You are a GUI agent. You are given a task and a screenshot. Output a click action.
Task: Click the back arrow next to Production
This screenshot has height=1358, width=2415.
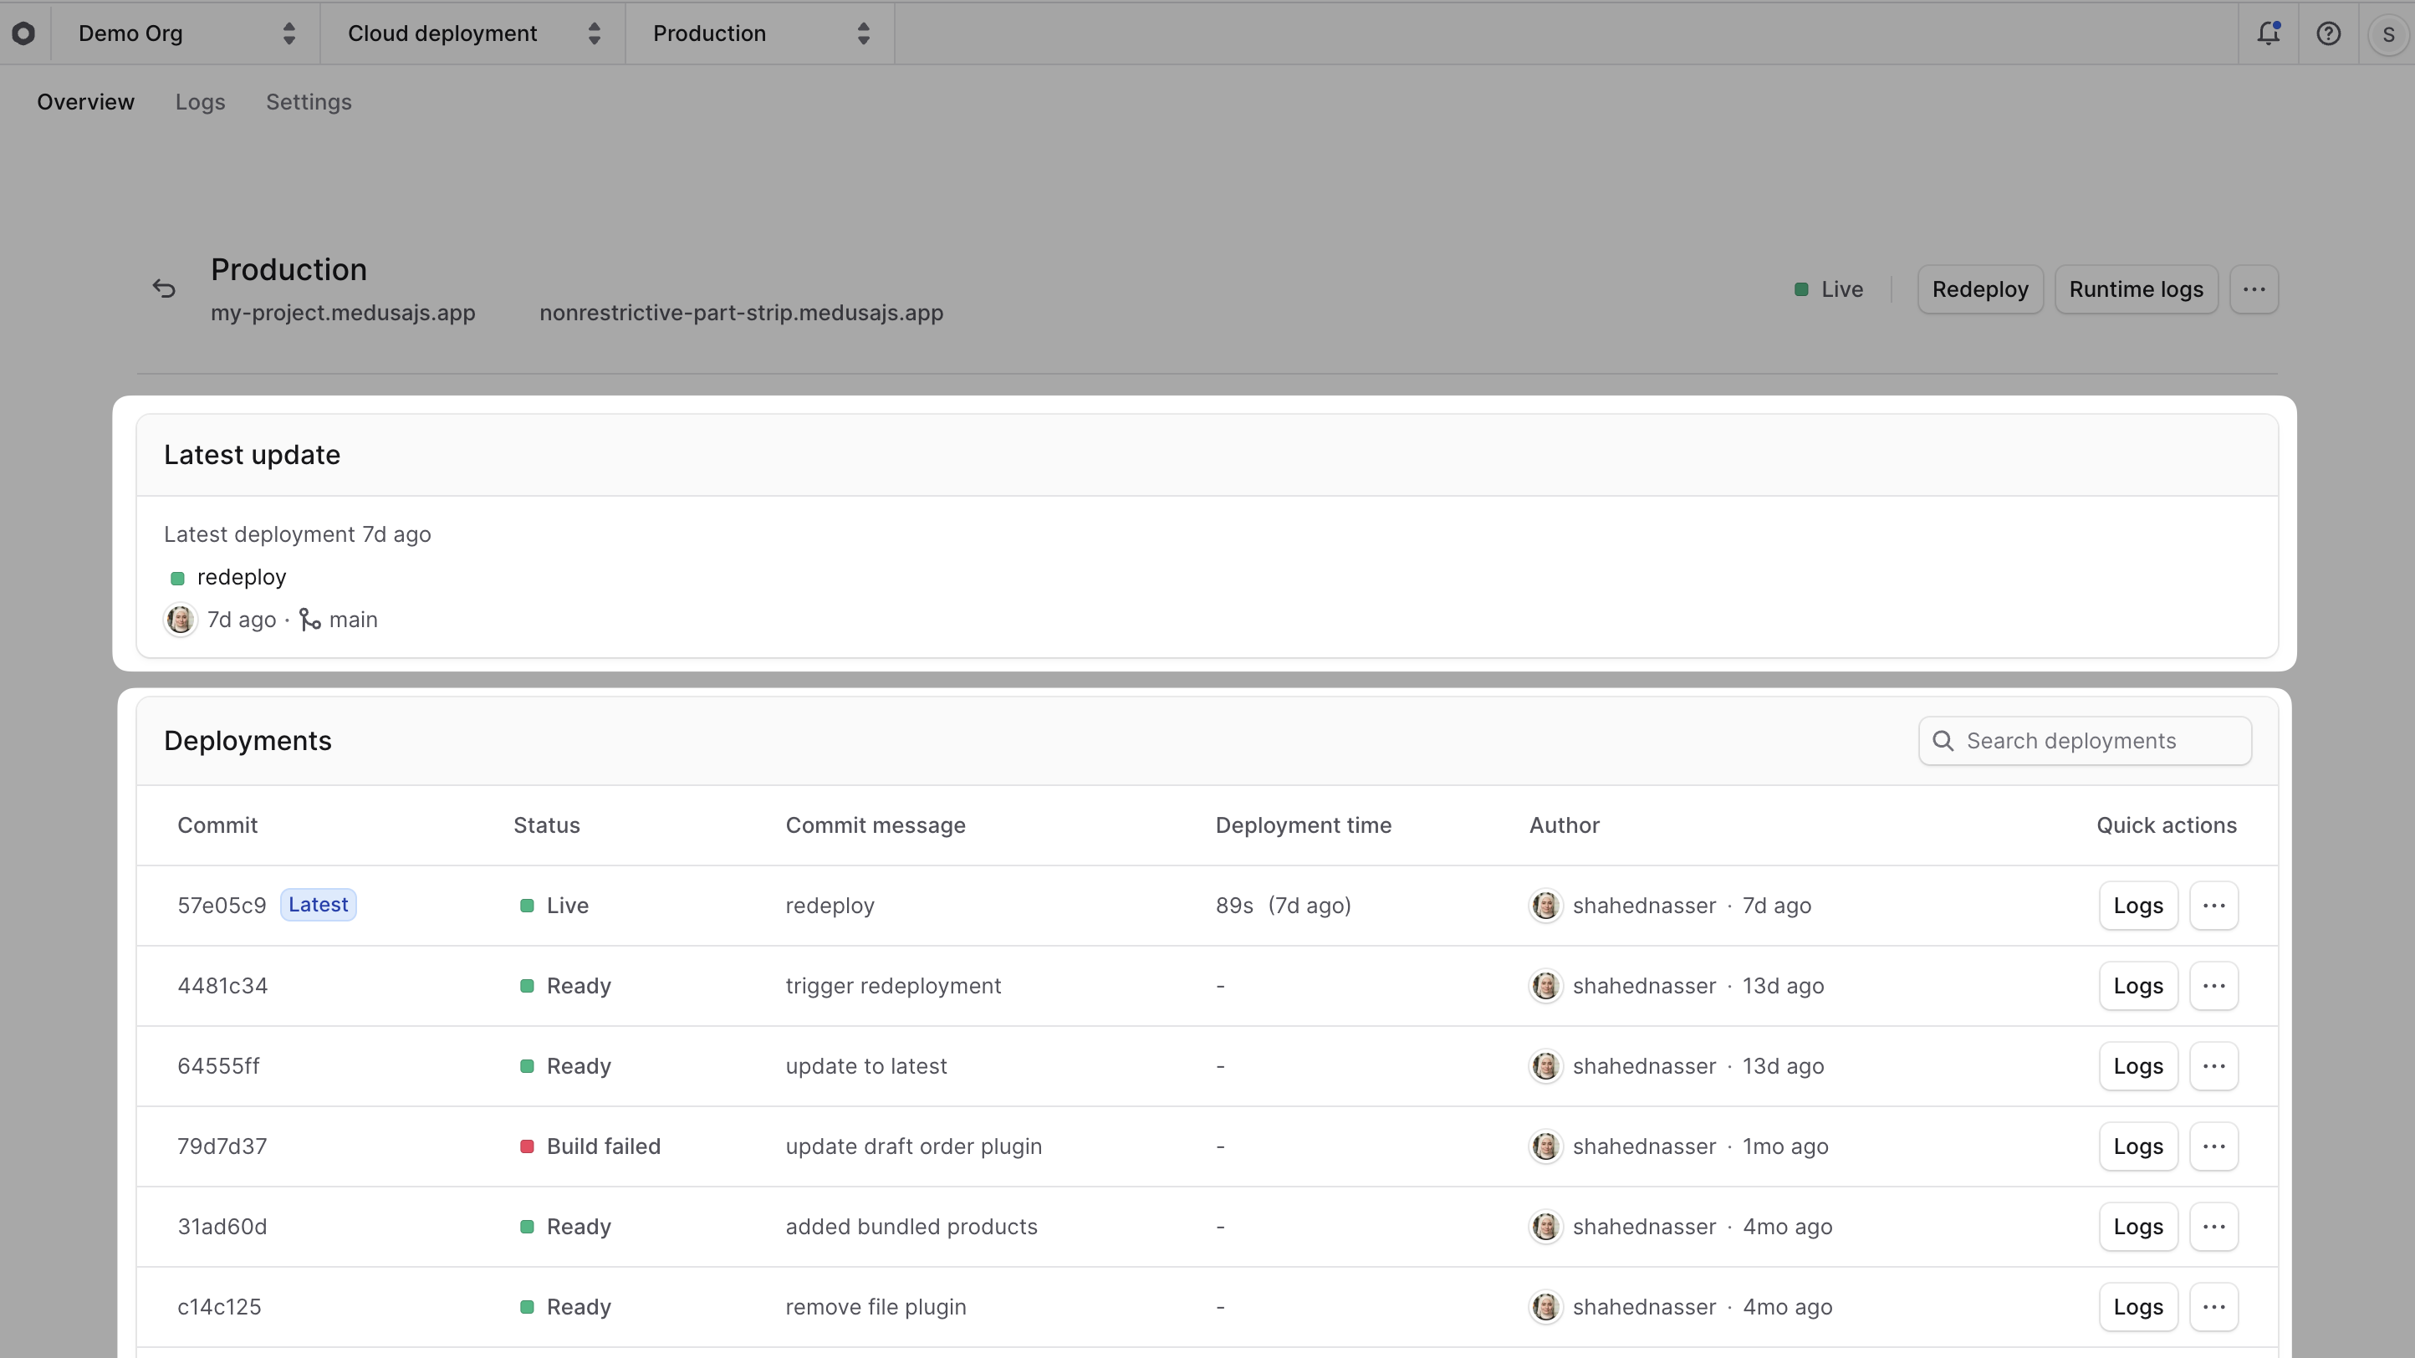click(x=163, y=288)
